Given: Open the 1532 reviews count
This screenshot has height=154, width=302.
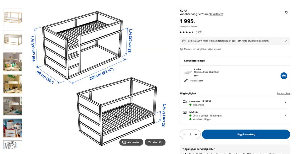Looking at the screenshot, I should point(199,32).
